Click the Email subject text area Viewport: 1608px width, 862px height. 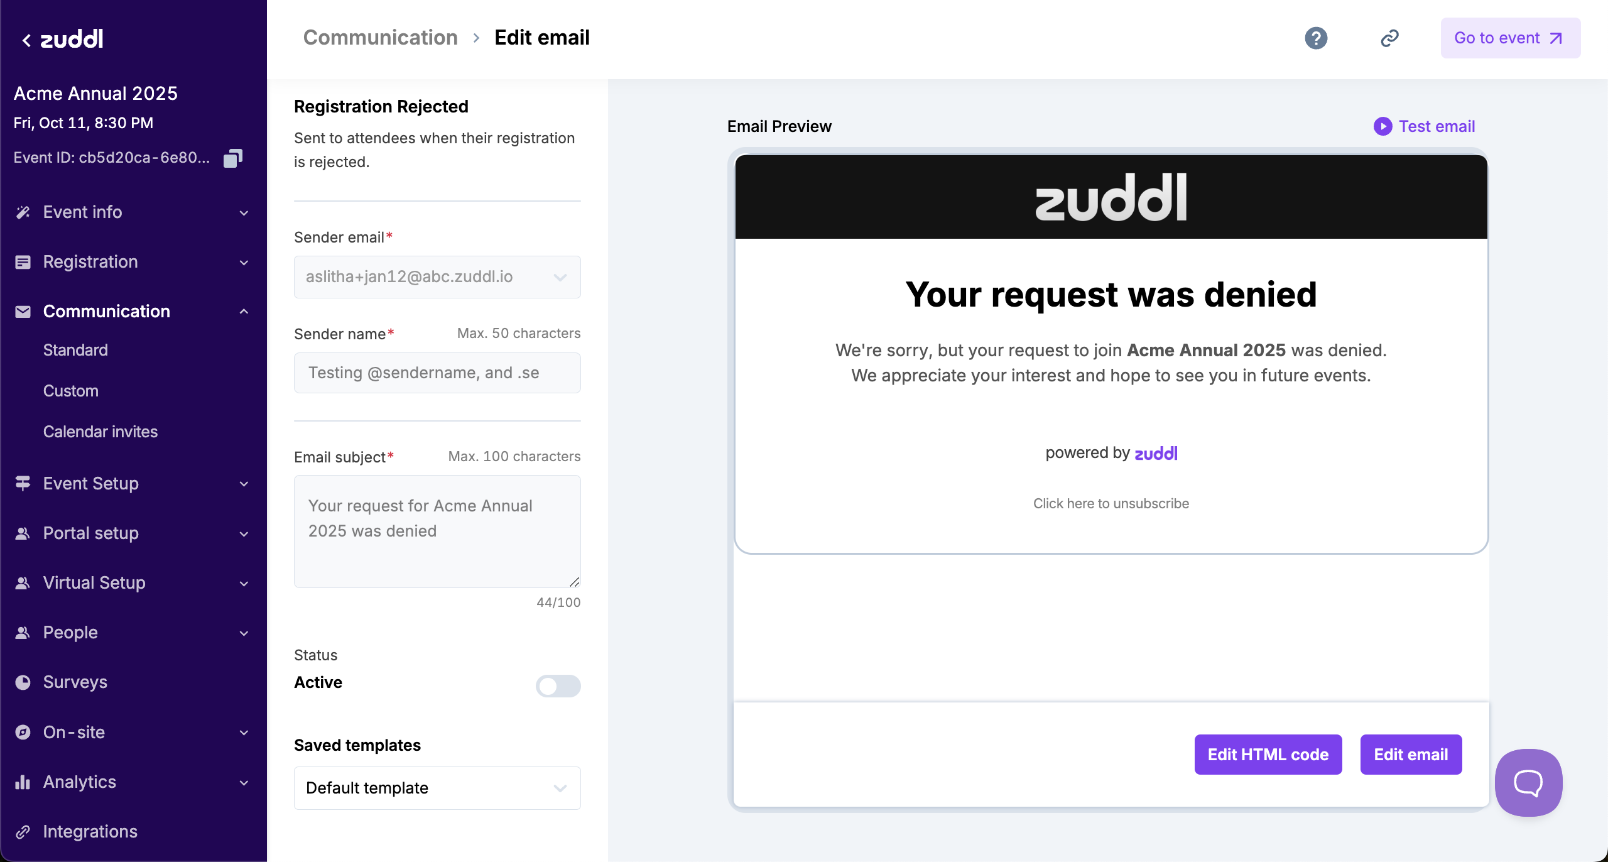(x=437, y=531)
